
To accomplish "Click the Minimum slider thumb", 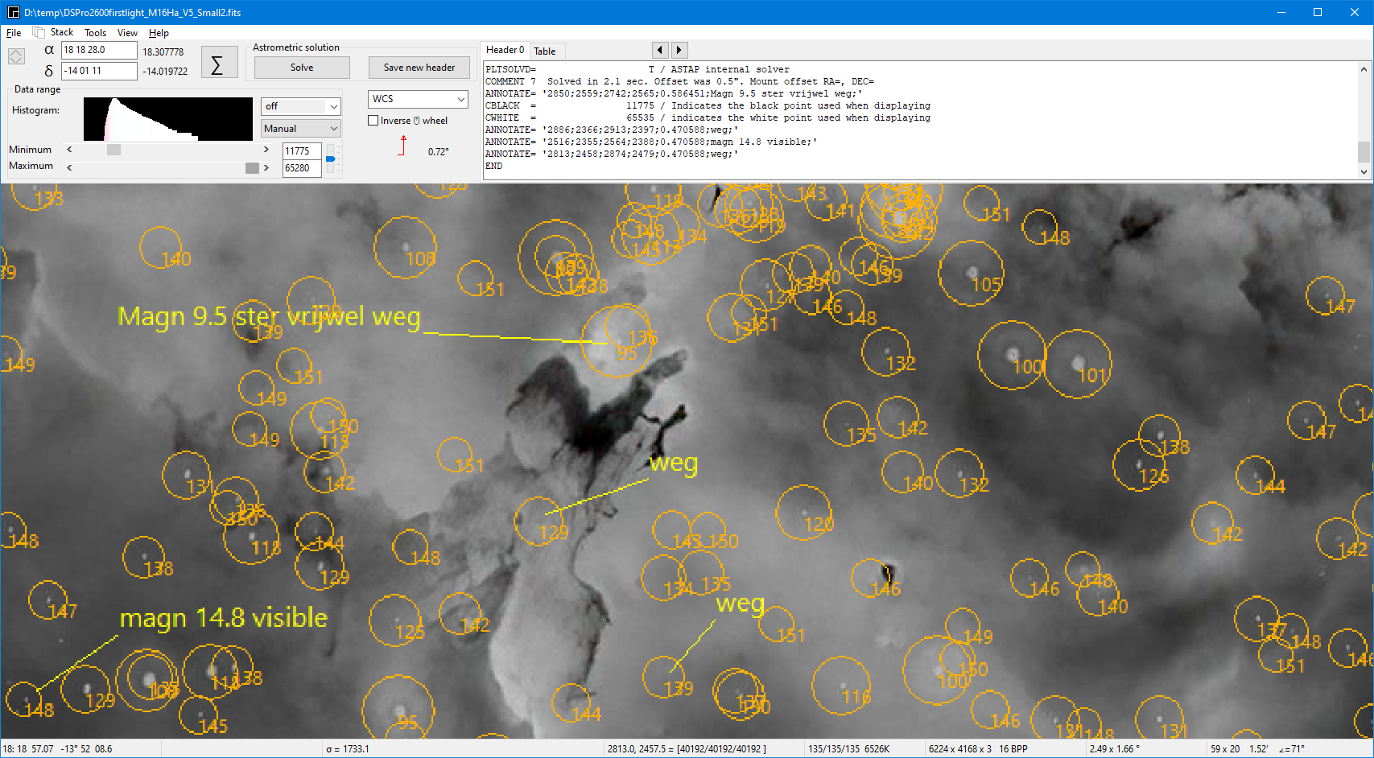I will click(113, 150).
